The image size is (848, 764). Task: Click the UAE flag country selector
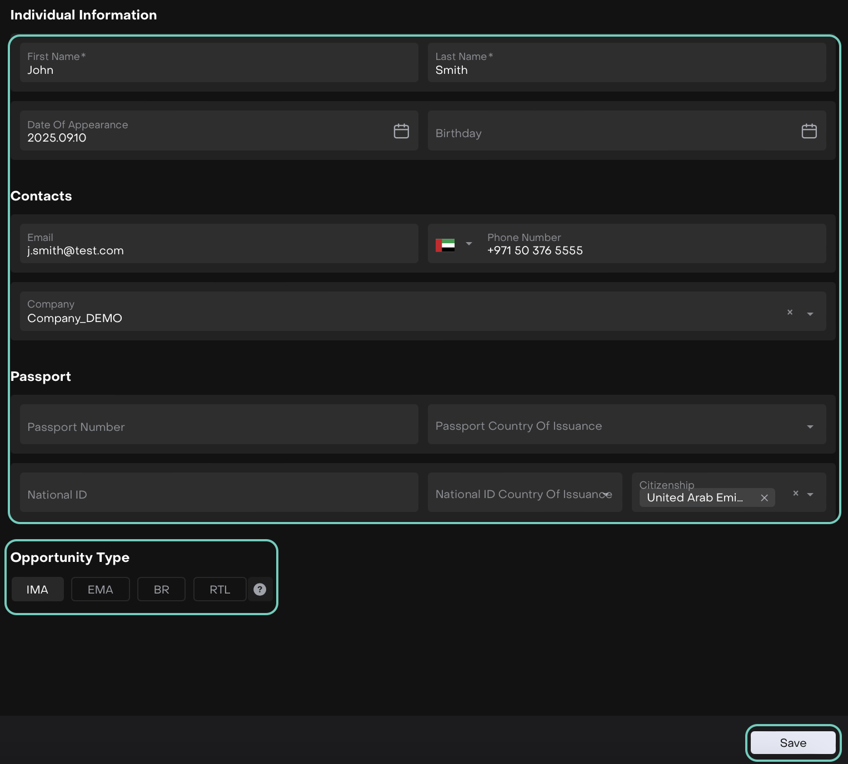[445, 244]
